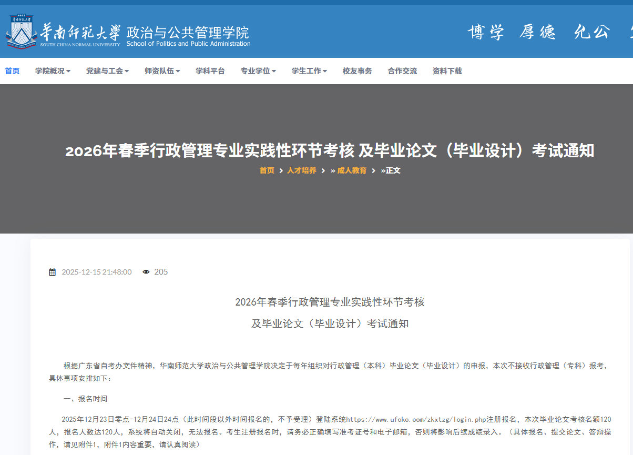Click the calendar icon beside publish date

coord(52,272)
